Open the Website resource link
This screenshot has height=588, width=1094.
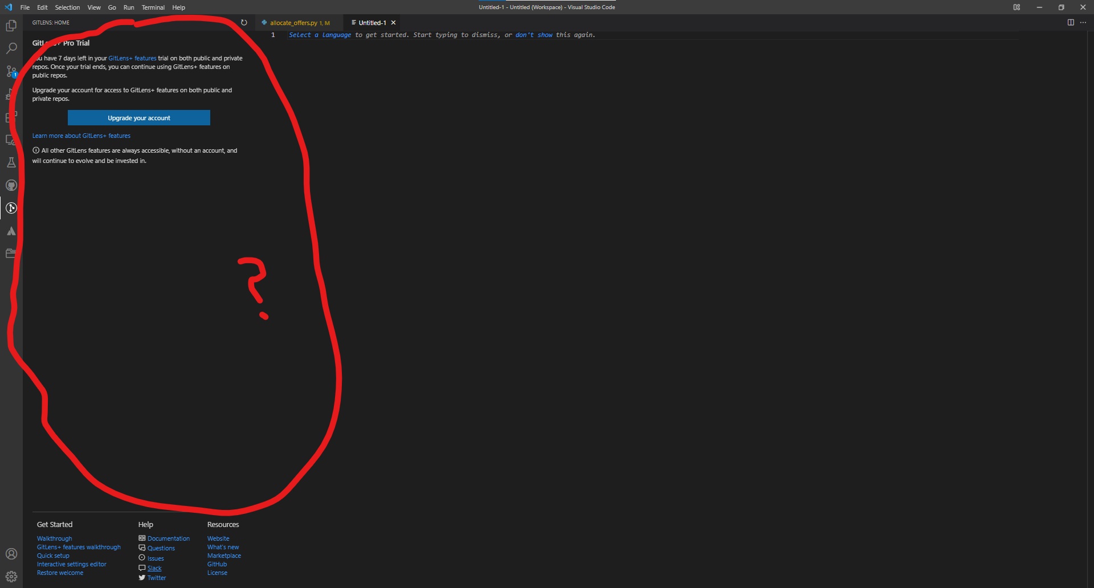click(218, 538)
